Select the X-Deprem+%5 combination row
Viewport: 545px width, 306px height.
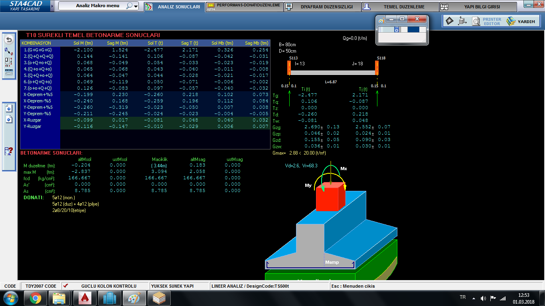coord(38,94)
